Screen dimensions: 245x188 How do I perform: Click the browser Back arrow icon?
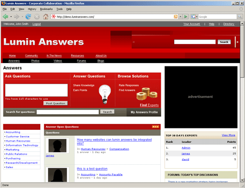tap(5, 16)
